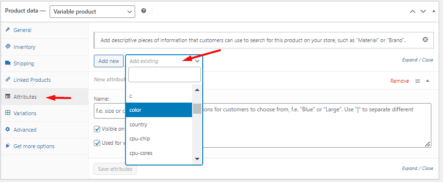Click dropdown list scroll up arrow
This screenshot has height=182, width=443.
click(197, 90)
